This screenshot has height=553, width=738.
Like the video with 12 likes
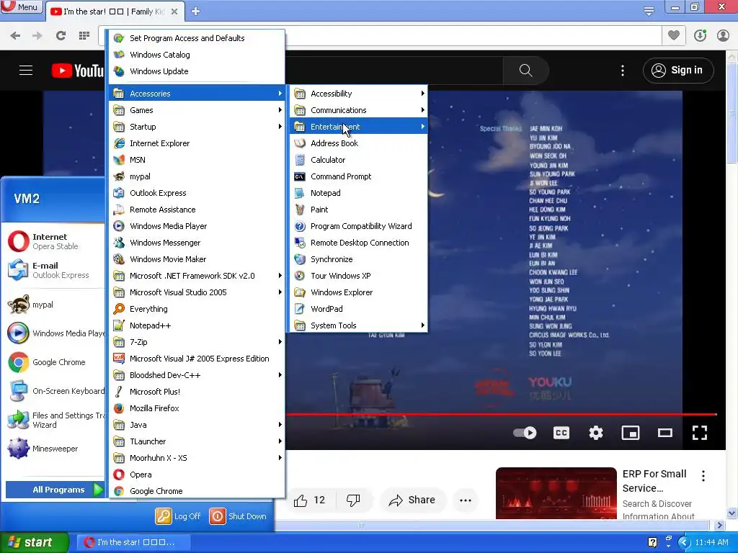pos(310,500)
